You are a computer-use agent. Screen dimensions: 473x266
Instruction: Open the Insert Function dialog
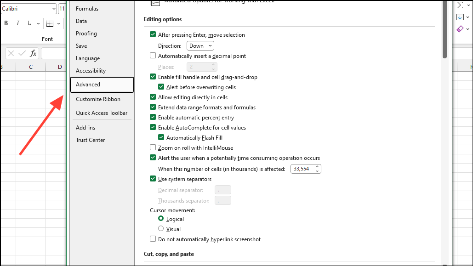tap(33, 53)
